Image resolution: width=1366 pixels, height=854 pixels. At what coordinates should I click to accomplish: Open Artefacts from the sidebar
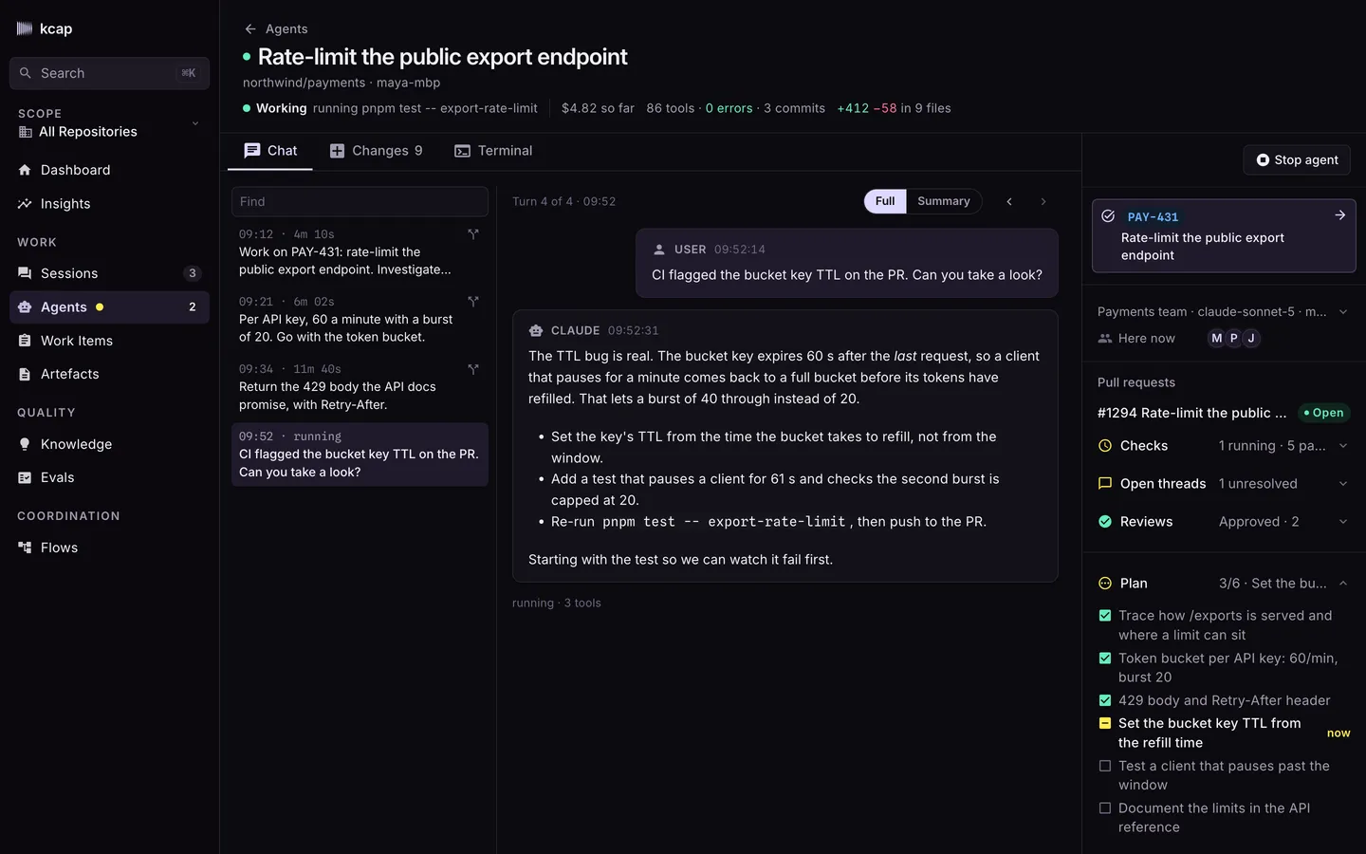[x=109, y=374]
